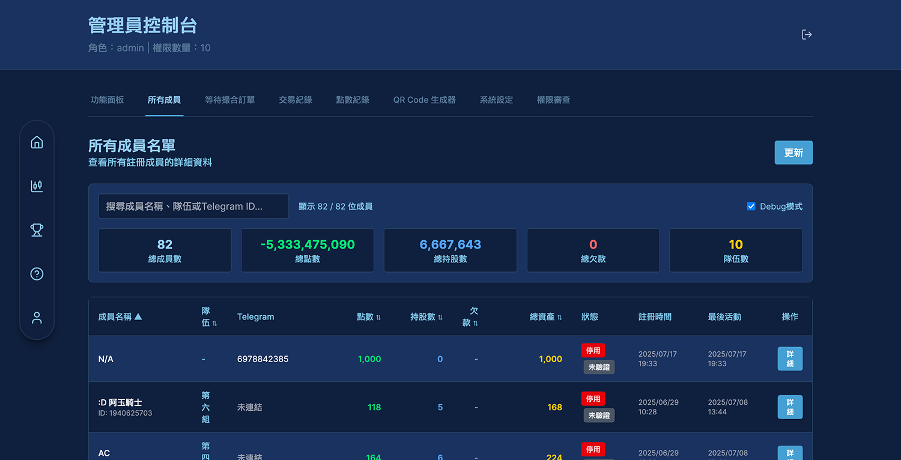Go to 交易紀錄 tab
Image resolution: width=901 pixels, height=460 pixels.
coord(296,100)
